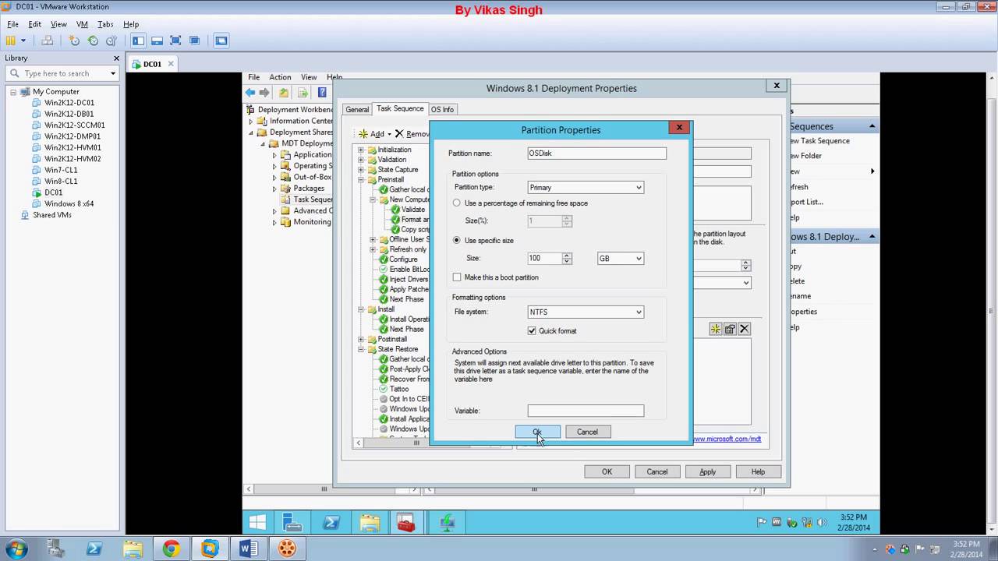Viewport: 998px width, 561px height.
Task: Open File Explorer in guest taskbar
Action: [x=370, y=523]
